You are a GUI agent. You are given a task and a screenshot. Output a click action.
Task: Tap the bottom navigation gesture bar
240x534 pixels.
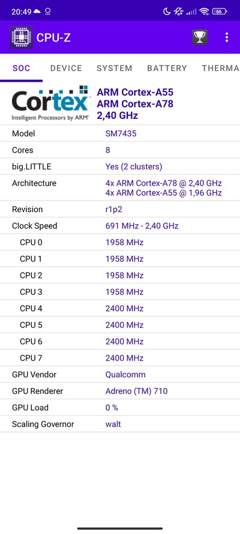(120, 528)
